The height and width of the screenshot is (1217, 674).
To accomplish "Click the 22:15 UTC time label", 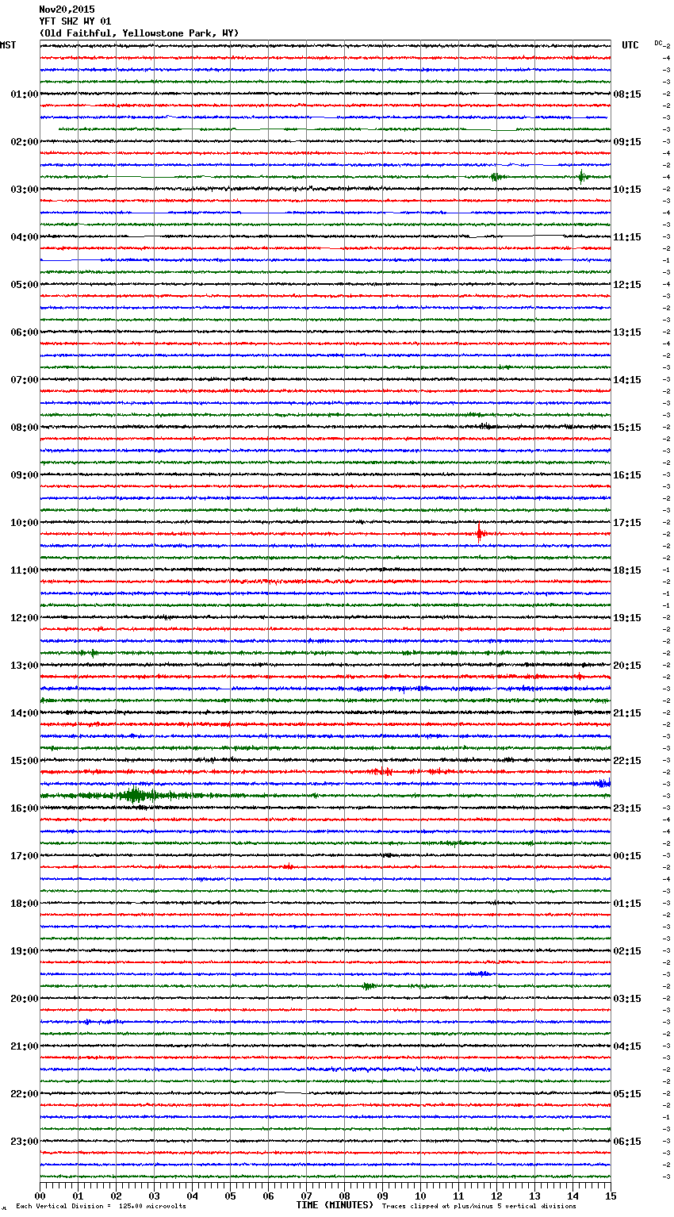I will (x=627, y=761).
